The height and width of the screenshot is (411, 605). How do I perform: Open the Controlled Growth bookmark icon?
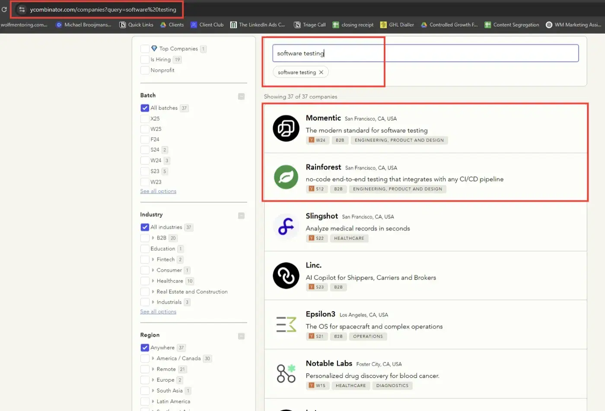(x=424, y=25)
